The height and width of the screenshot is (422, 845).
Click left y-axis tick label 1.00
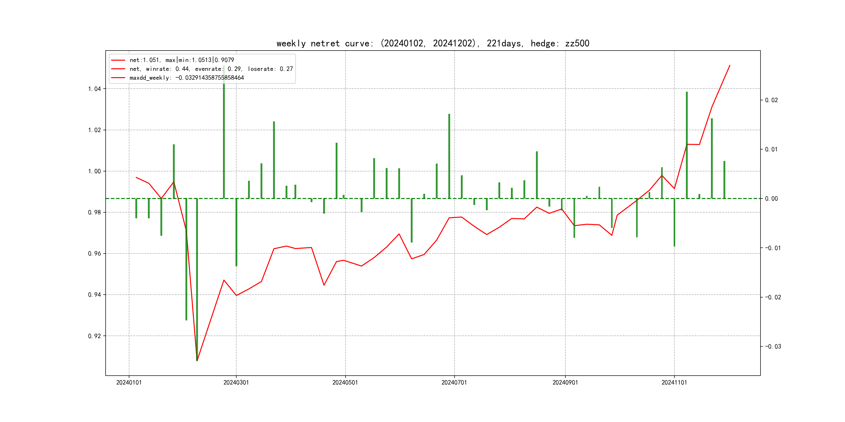tap(94, 171)
